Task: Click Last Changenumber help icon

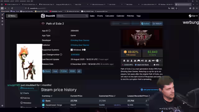Action: [x=61, y=55]
